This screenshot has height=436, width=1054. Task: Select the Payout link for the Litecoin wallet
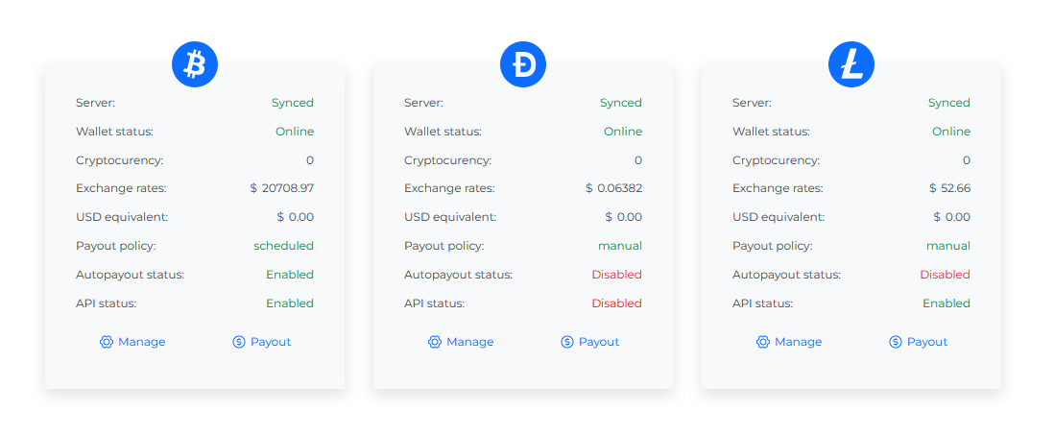coord(927,342)
